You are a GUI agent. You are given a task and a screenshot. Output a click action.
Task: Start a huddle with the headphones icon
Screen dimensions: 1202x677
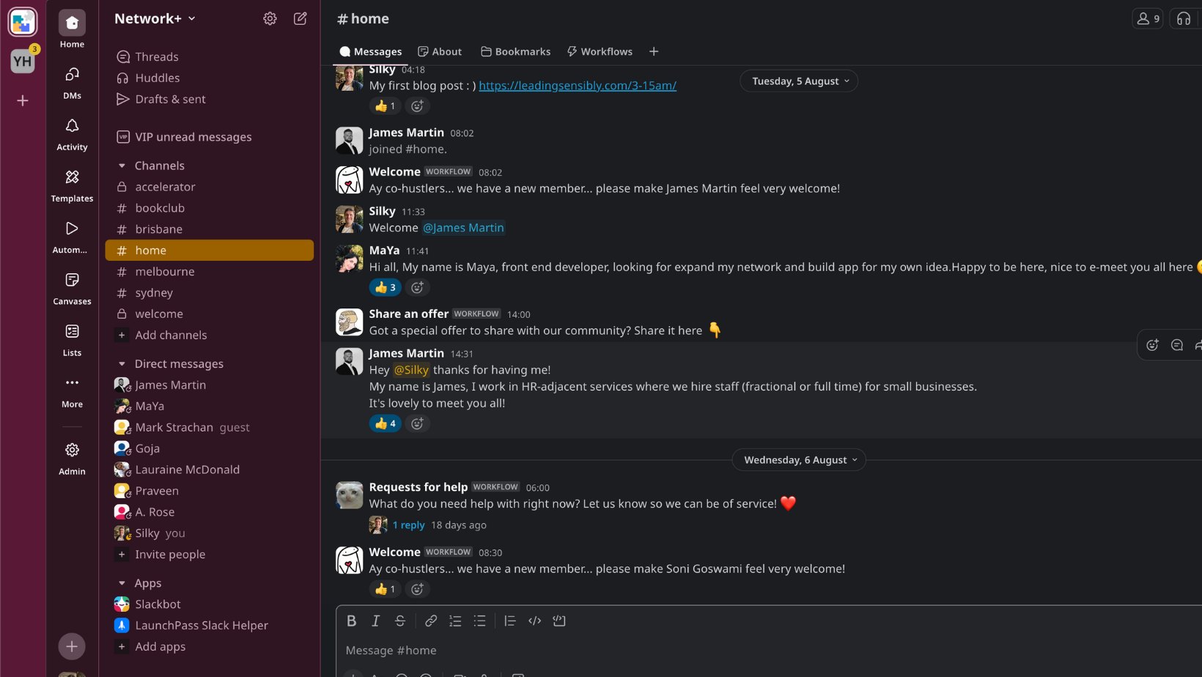tap(1184, 19)
